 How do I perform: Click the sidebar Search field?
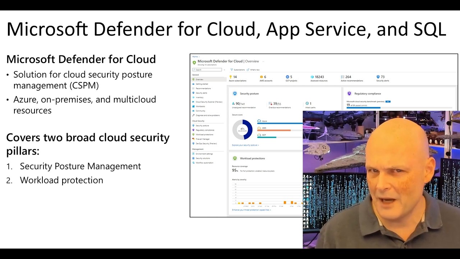pos(207,70)
